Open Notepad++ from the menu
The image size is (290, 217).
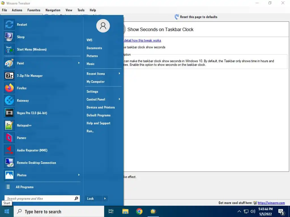pos(9,125)
